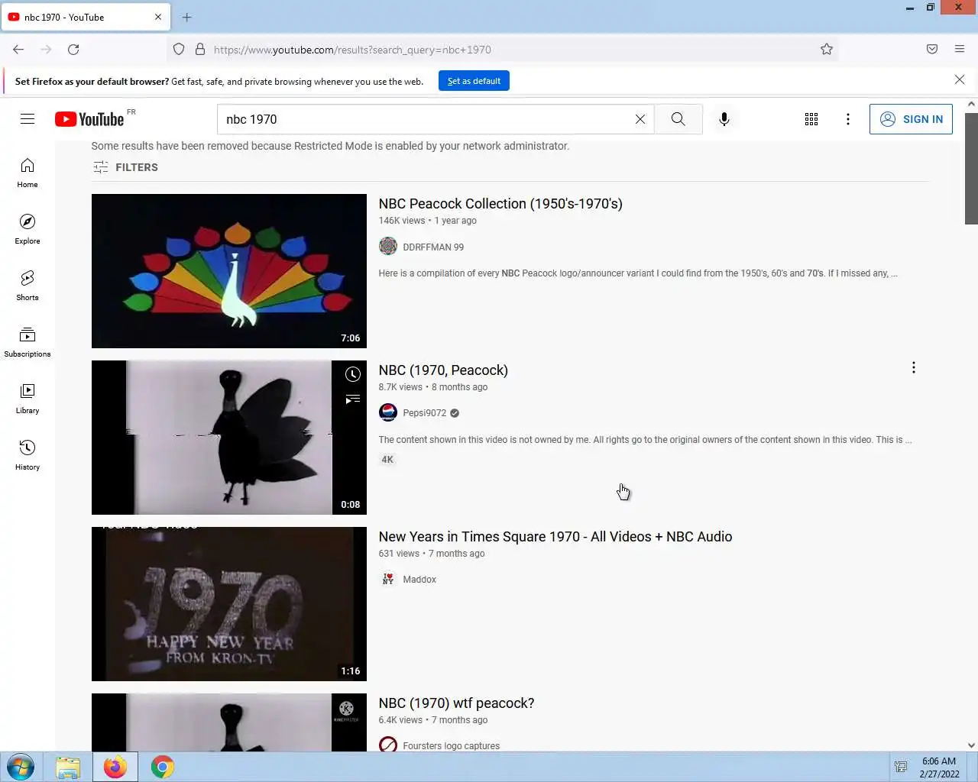Open NBC (1970) wtf peacock? title
The height and width of the screenshot is (782, 978).
[x=456, y=703]
